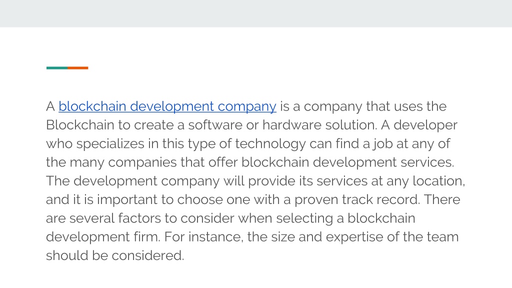
Task: Click the phrase "proven track record"
Action: 357,200
